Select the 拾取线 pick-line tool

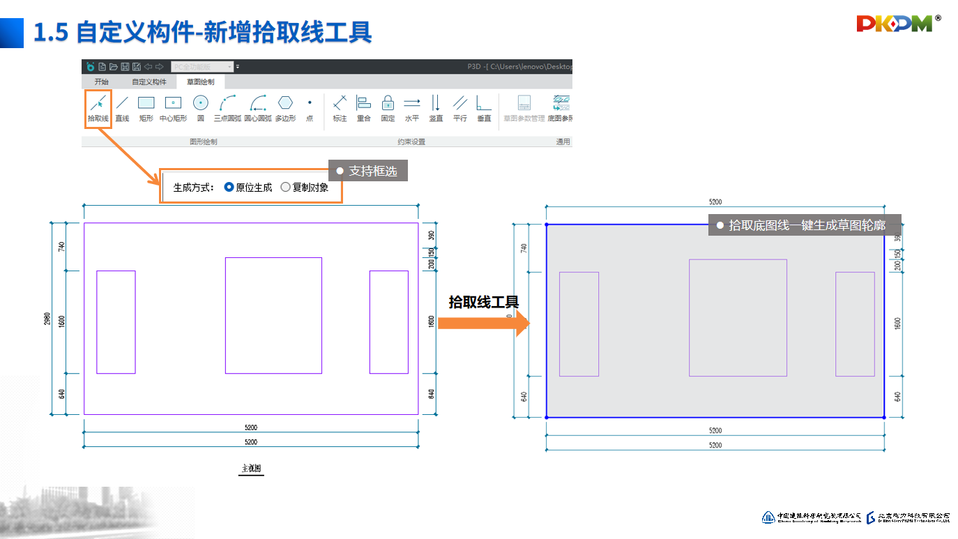[x=98, y=109]
